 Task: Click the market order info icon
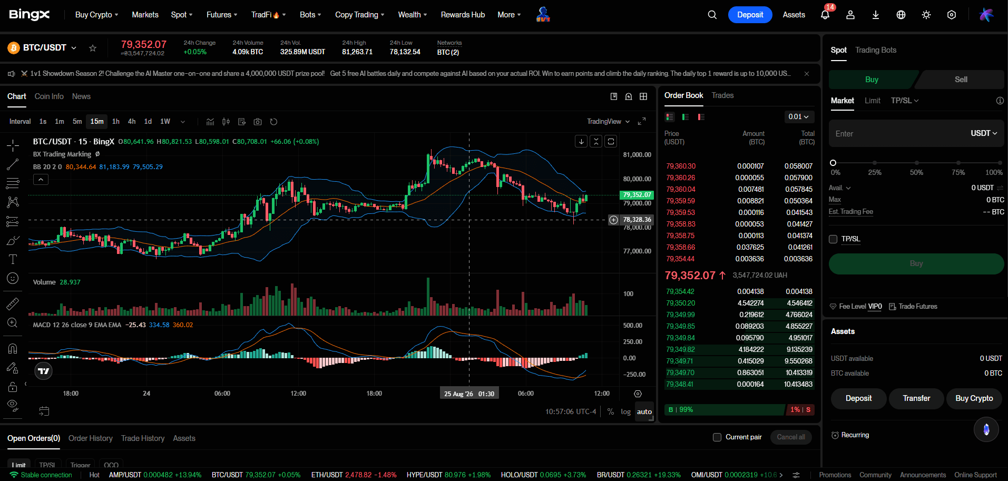click(x=1000, y=101)
